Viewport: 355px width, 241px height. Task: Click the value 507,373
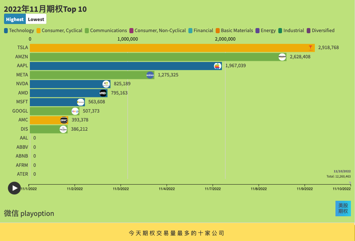(x=91, y=111)
